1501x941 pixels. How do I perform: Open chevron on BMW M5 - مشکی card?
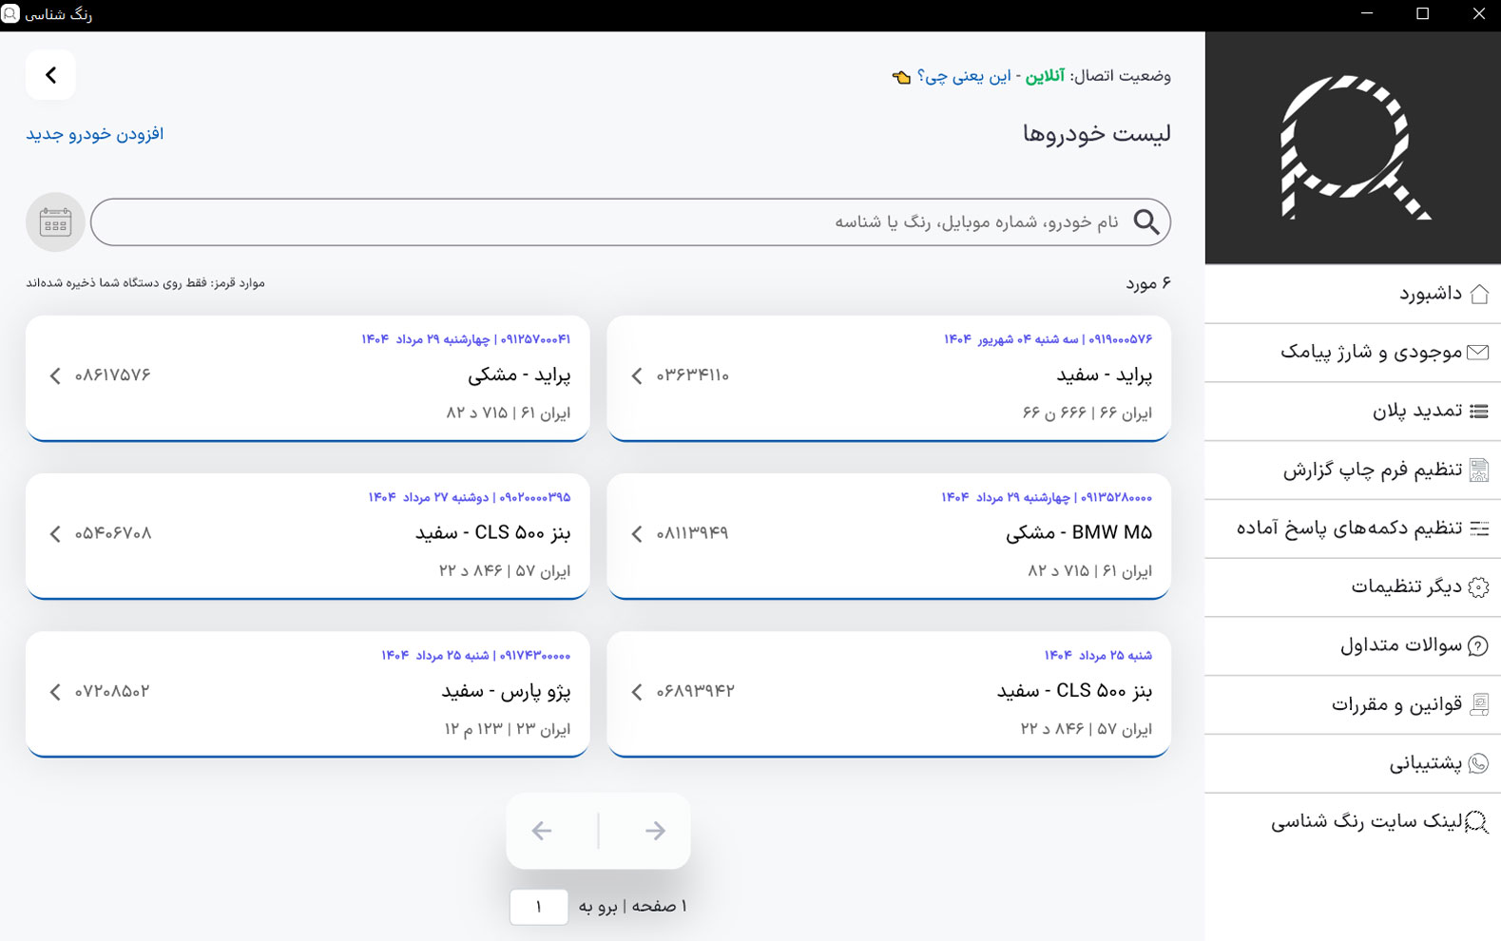tap(637, 534)
